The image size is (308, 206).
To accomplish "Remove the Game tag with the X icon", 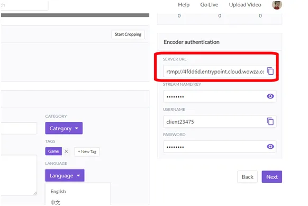I will [x=66, y=151].
